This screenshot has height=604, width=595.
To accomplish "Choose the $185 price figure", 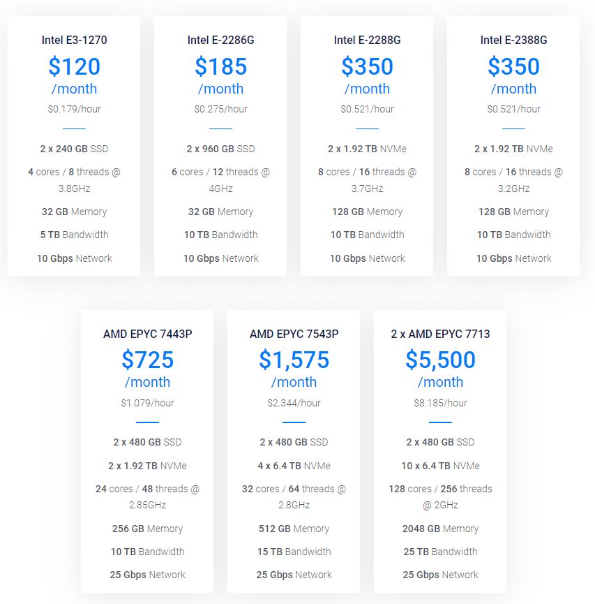I will pos(220,67).
